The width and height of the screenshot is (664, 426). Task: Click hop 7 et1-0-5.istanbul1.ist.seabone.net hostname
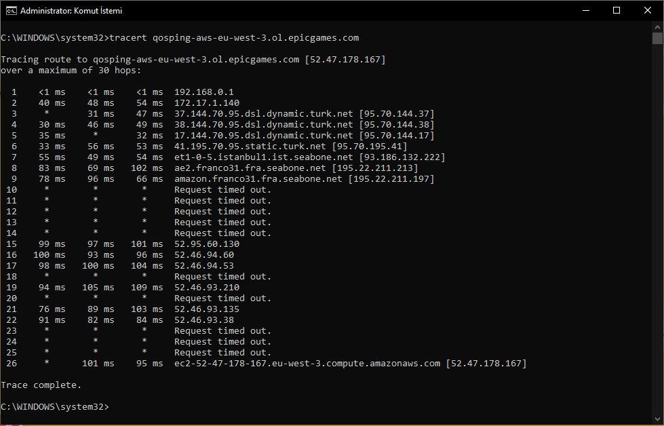pos(263,157)
